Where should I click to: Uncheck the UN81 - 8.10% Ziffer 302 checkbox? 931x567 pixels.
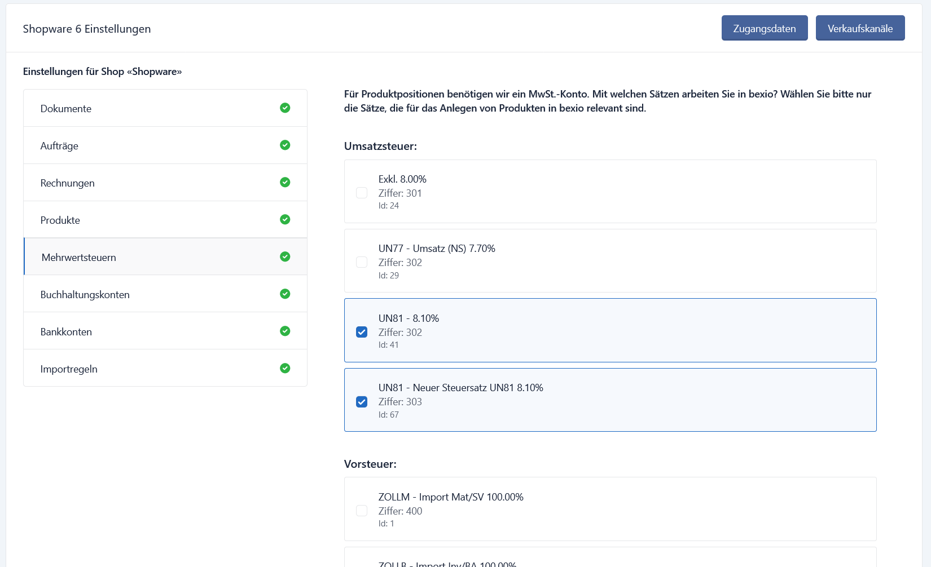click(x=362, y=332)
